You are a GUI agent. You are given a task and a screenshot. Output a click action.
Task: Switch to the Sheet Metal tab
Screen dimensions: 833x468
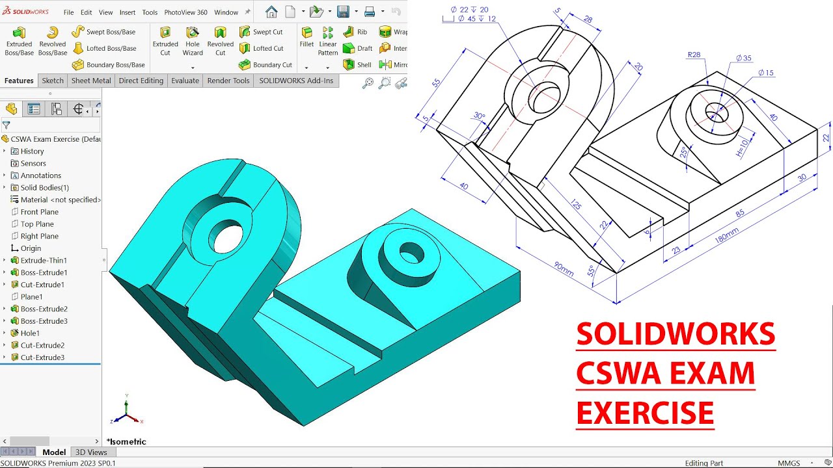tap(91, 81)
